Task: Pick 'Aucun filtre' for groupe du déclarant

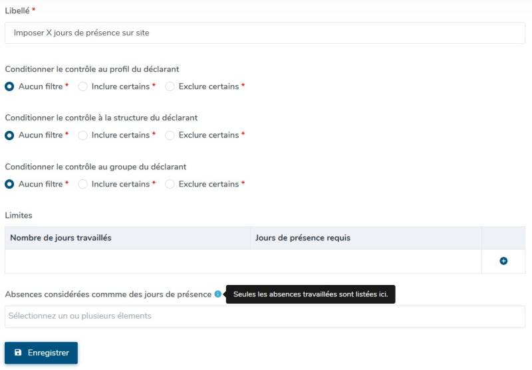Action: click(x=9, y=184)
